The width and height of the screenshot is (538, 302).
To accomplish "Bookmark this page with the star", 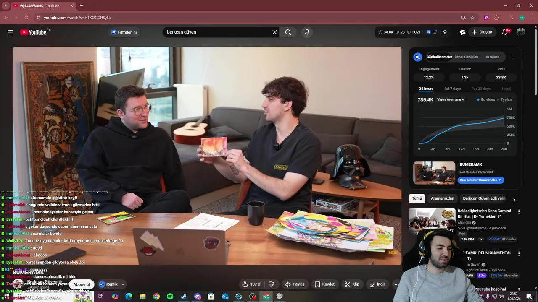I will click(x=472, y=18).
